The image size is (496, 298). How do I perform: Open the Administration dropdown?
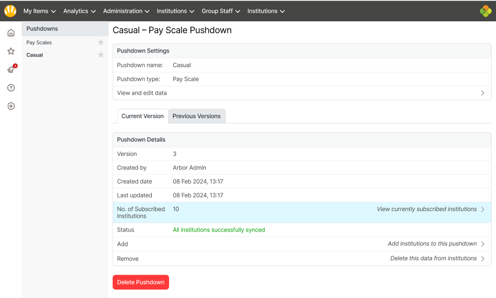pos(126,10)
